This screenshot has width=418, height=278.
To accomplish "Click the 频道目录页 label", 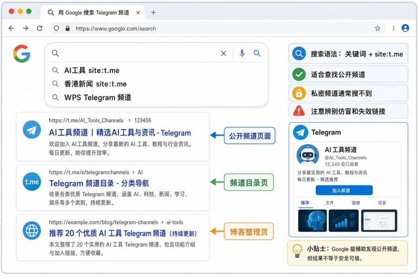I will coord(249,182).
